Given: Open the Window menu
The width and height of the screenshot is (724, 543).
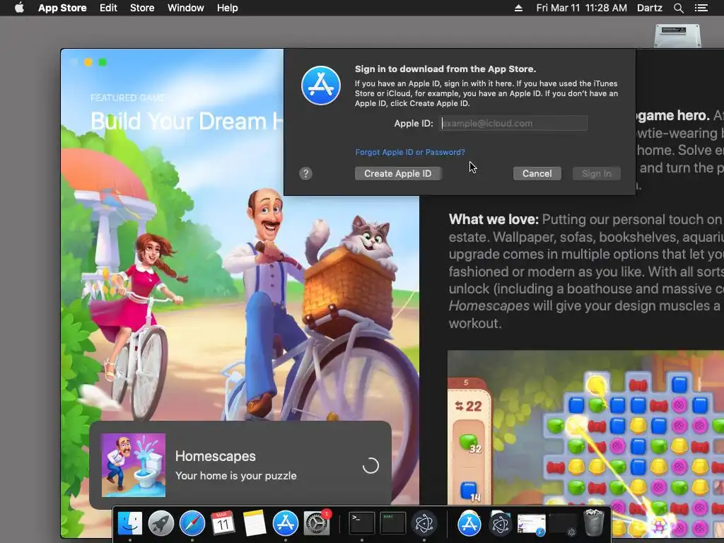Looking at the screenshot, I should click(186, 8).
